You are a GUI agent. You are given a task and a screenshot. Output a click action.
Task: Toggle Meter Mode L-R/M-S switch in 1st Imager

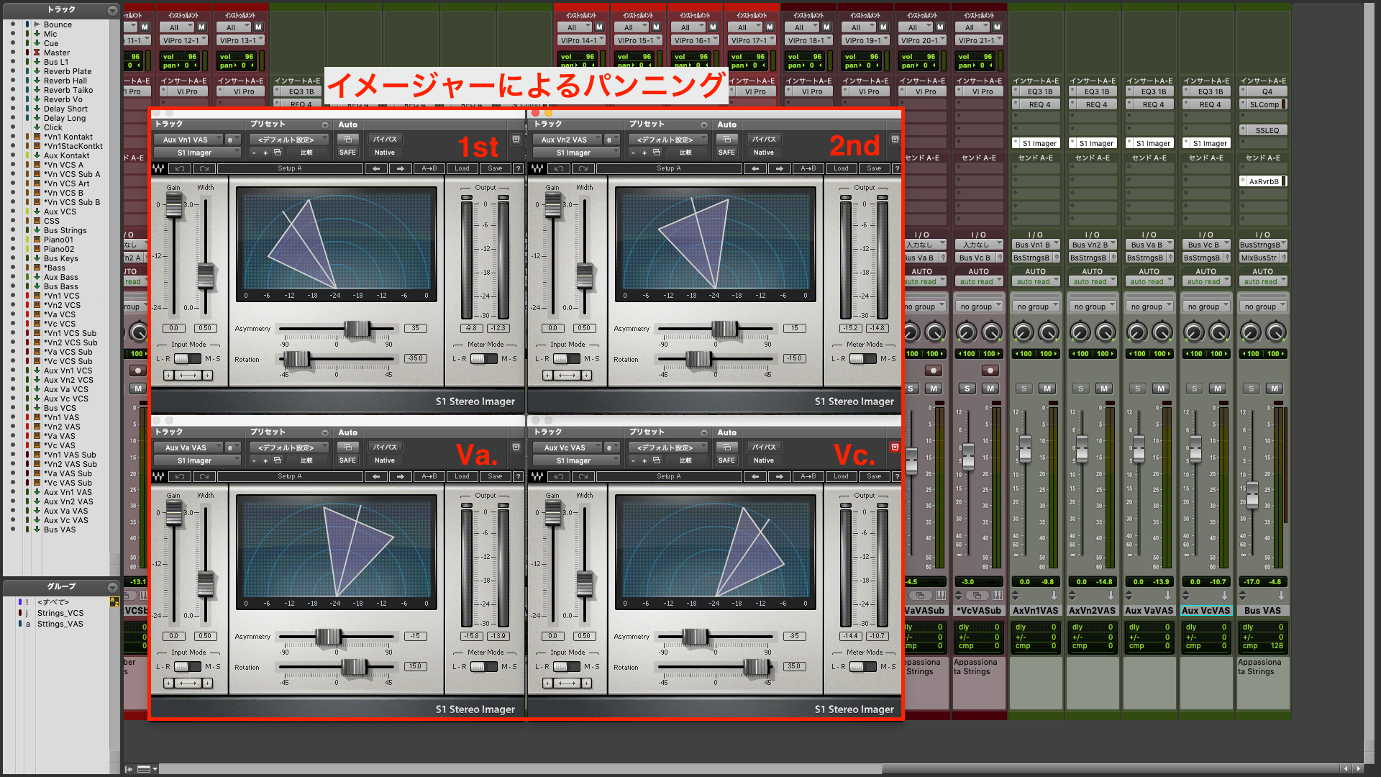pyautogui.click(x=483, y=359)
